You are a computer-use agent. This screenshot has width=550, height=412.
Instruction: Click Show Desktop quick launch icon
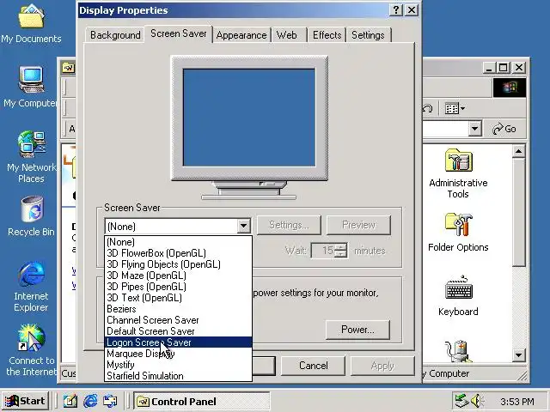70,401
